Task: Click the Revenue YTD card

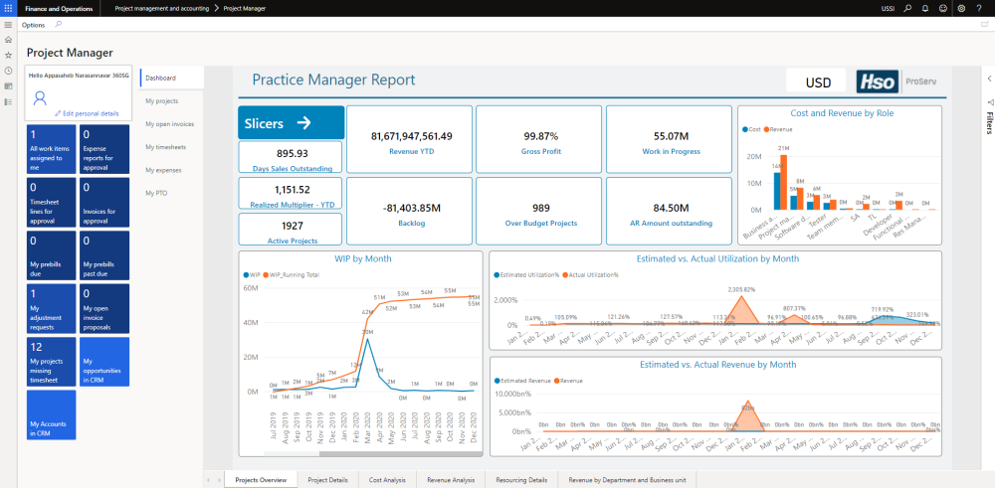Action: point(410,139)
